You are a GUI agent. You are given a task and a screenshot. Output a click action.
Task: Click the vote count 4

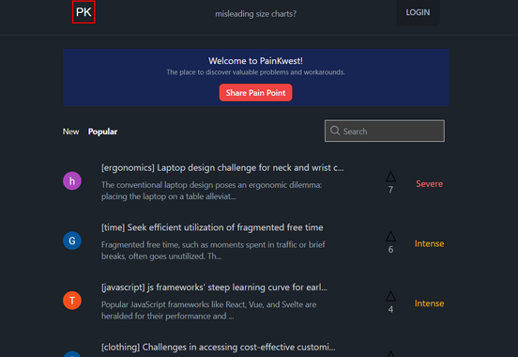click(x=390, y=309)
